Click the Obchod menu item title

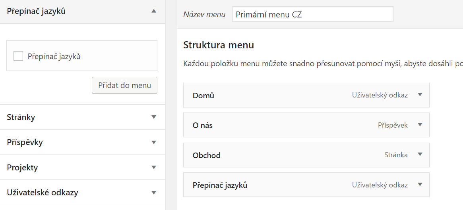(206, 155)
